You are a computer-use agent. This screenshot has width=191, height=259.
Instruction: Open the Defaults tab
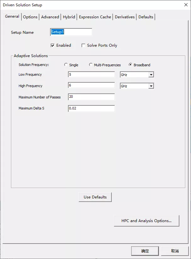[146, 17]
